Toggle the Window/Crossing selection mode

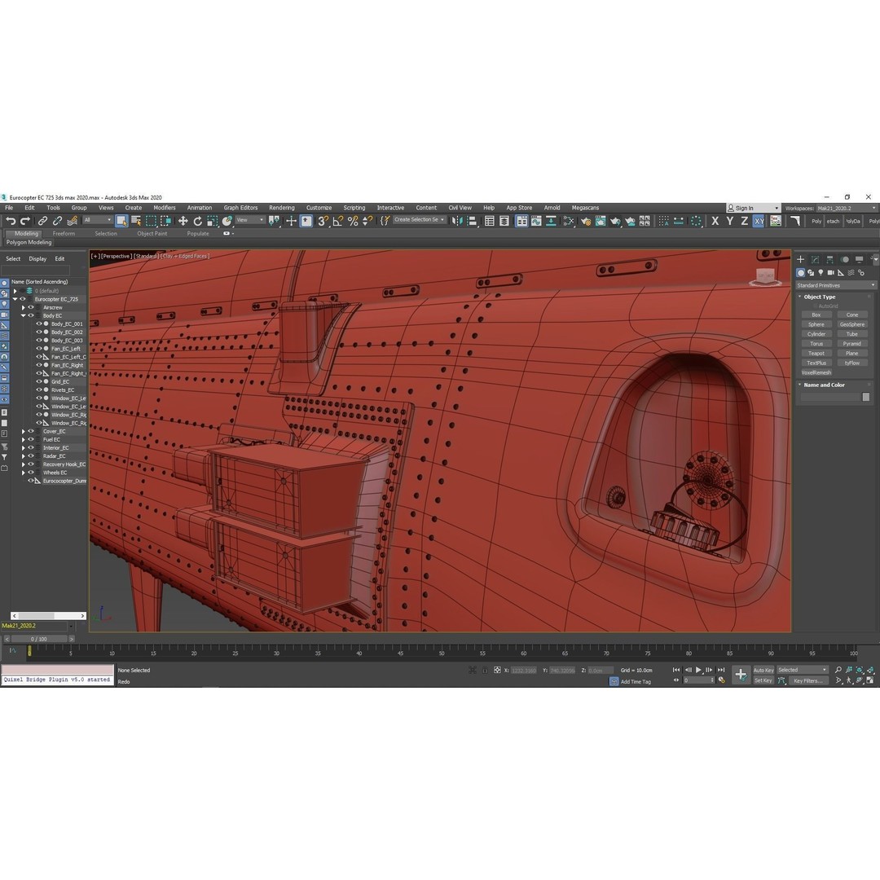click(x=165, y=221)
